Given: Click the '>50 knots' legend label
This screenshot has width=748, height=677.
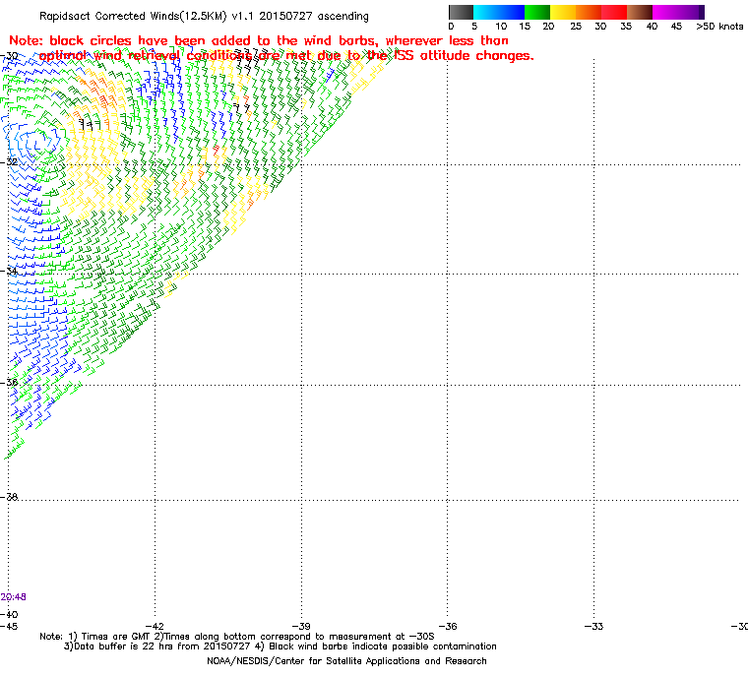Looking at the screenshot, I should coord(719,27).
